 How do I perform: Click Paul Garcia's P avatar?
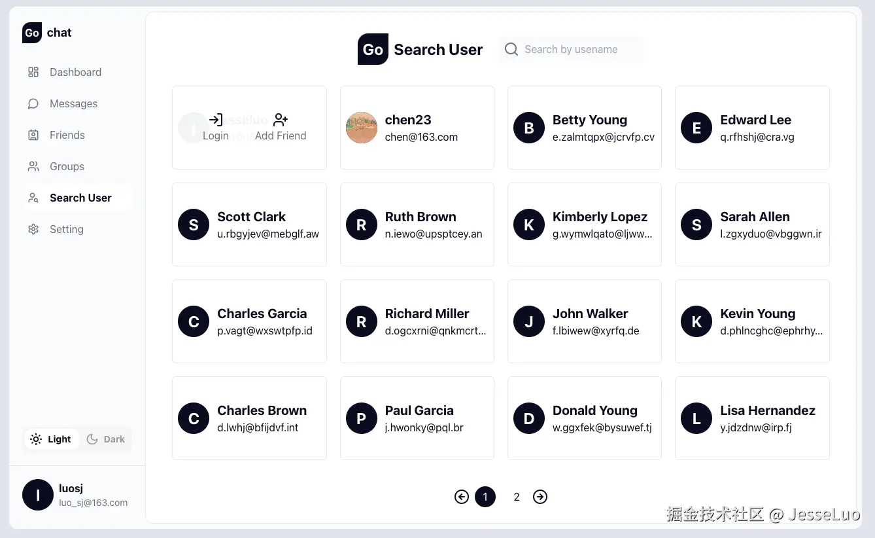point(362,418)
